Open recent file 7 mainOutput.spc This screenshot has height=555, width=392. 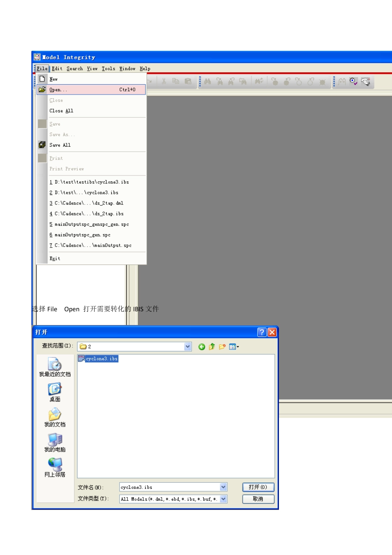(91, 245)
